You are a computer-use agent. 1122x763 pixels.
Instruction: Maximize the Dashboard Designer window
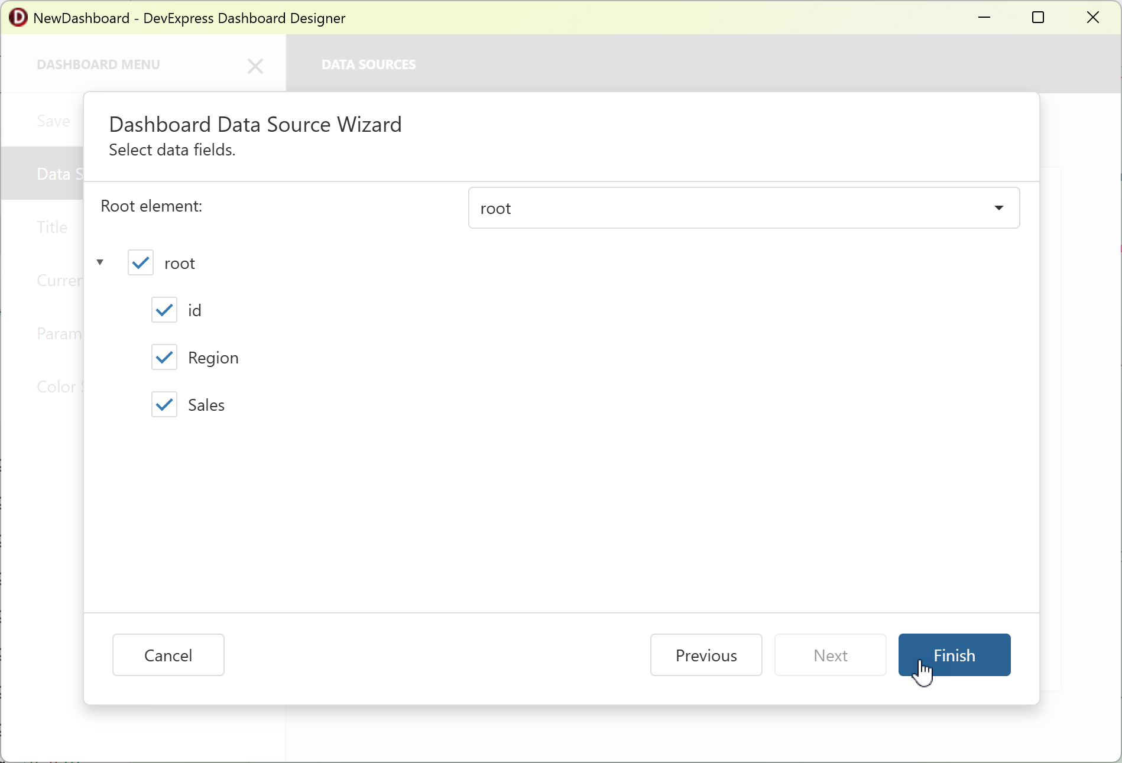(1038, 18)
